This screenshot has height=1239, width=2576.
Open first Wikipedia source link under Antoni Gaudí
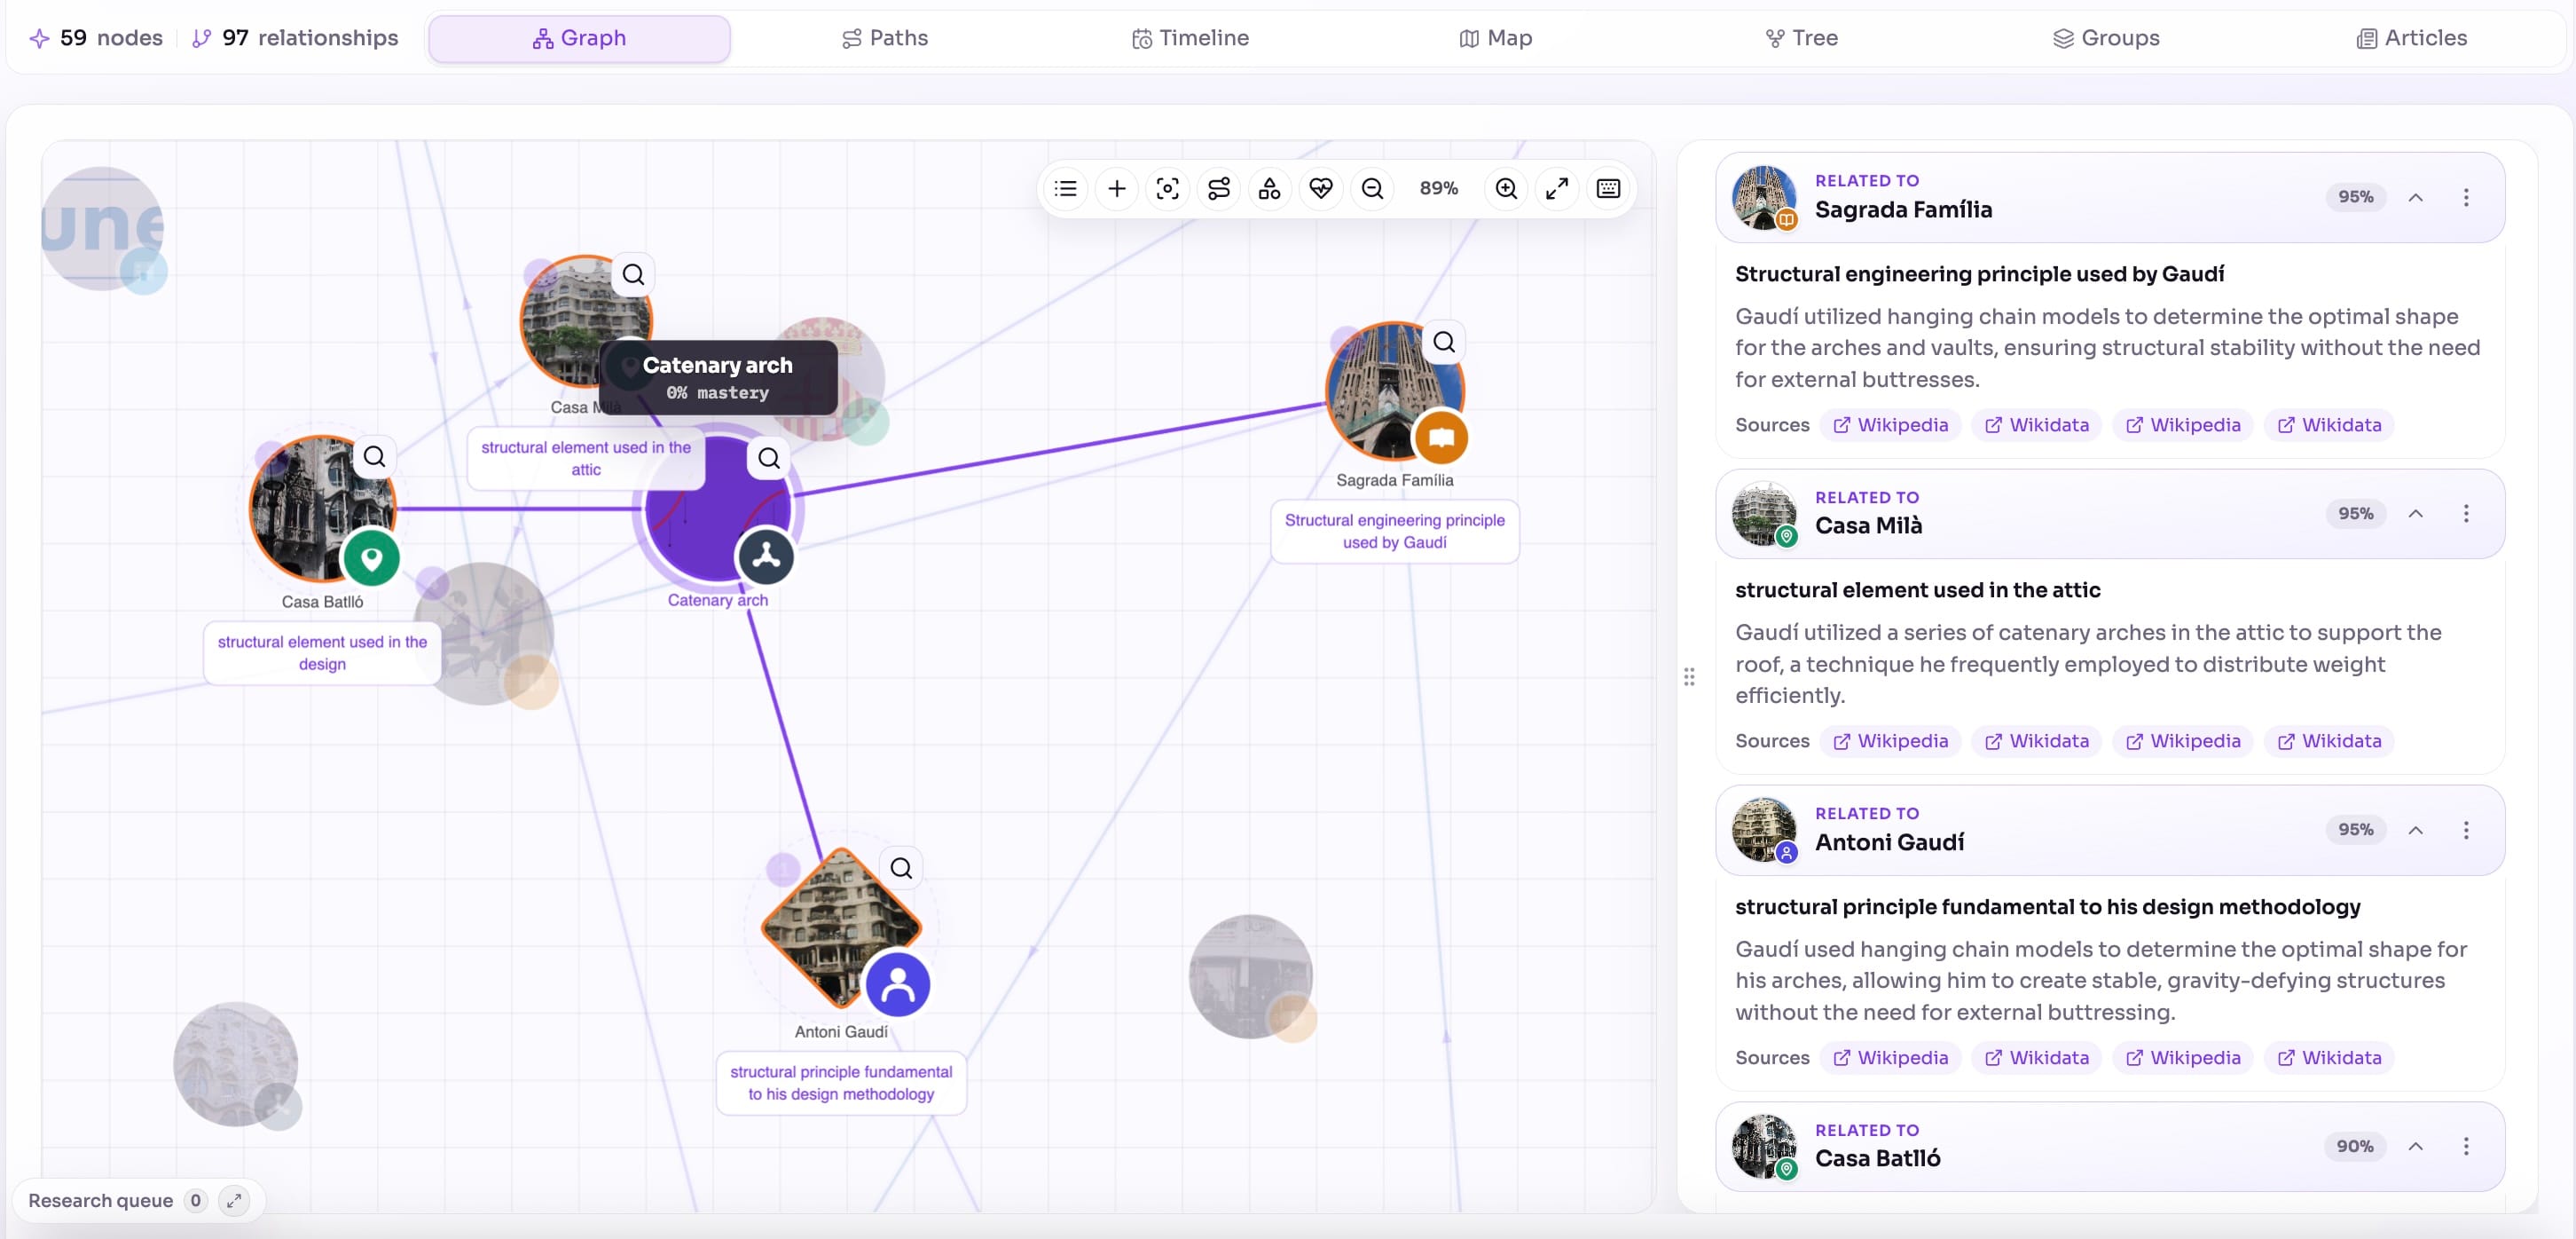(x=1891, y=1058)
